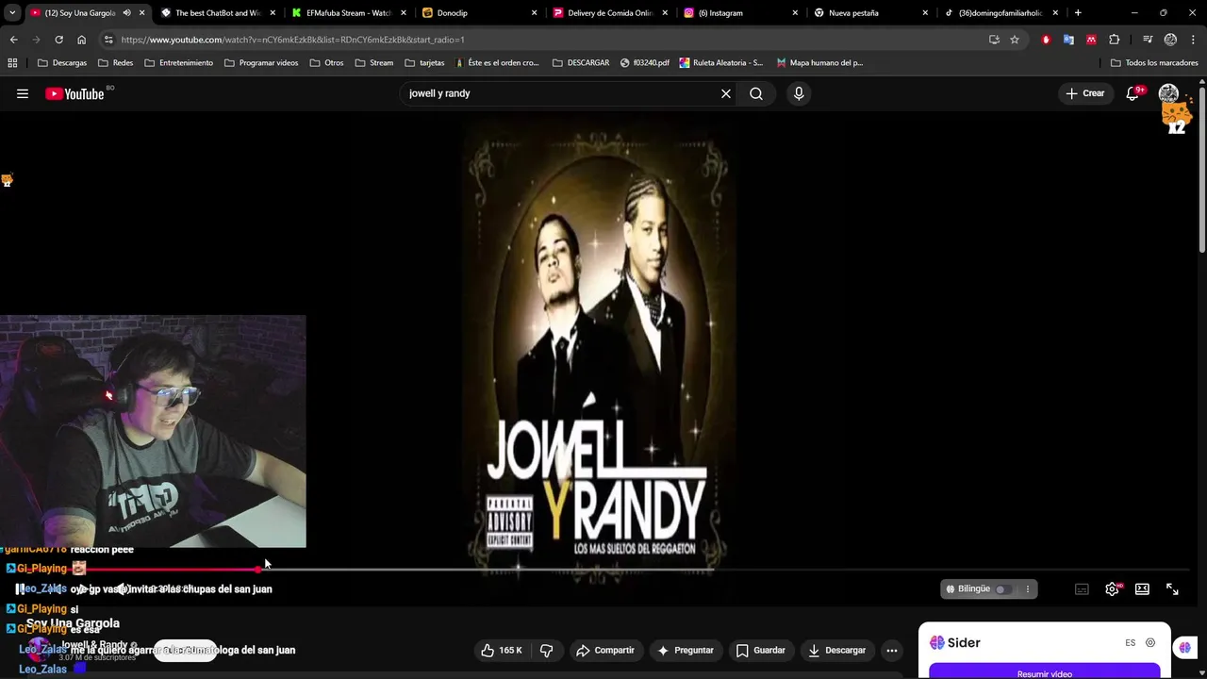Click the address bar URL
Viewport: 1207px width, 679px height.
coord(292,40)
